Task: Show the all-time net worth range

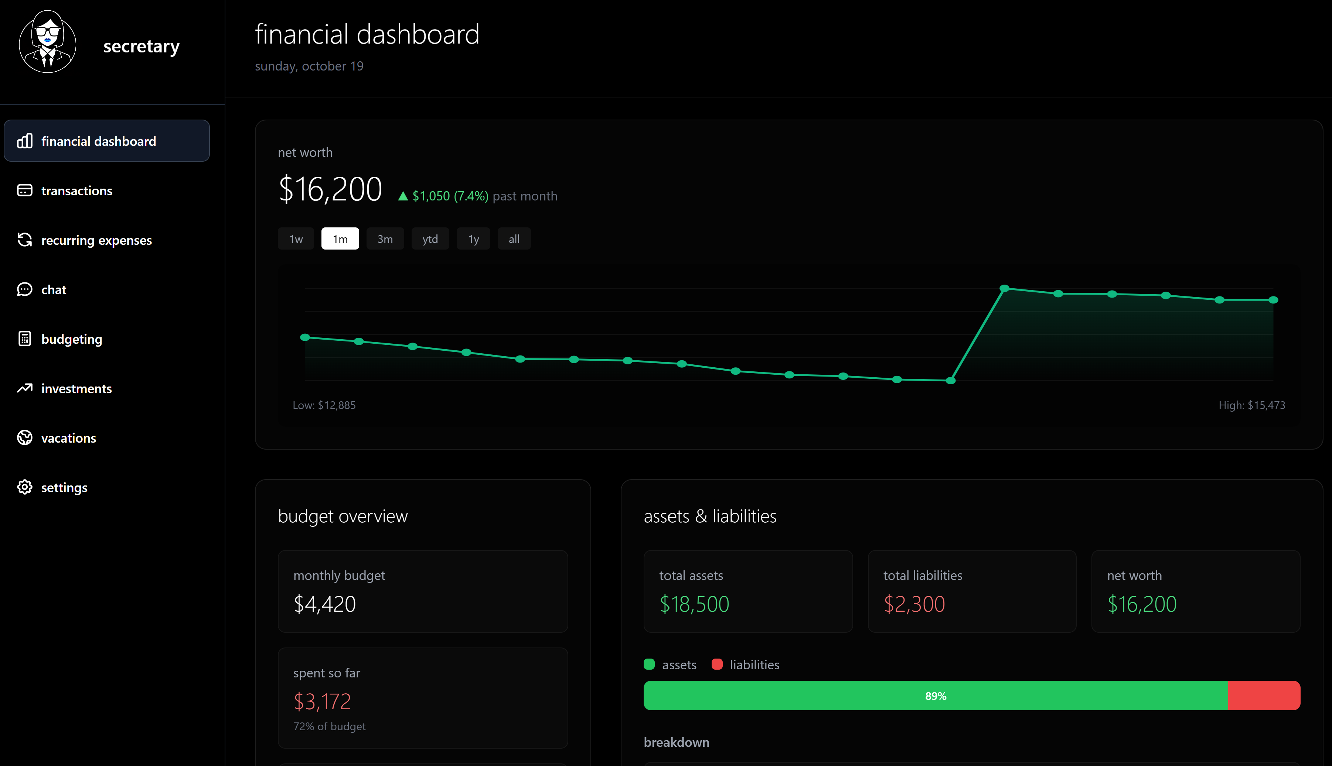Action: point(514,239)
